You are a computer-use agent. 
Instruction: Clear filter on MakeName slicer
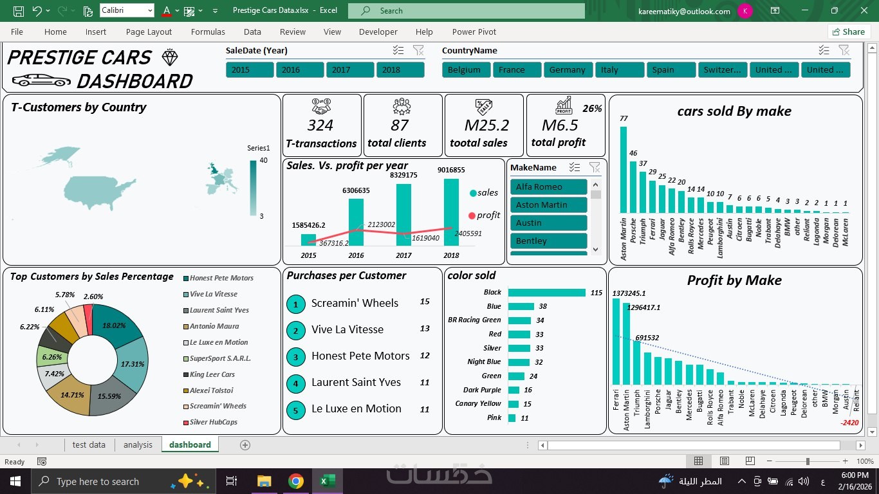pyautogui.click(x=595, y=167)
